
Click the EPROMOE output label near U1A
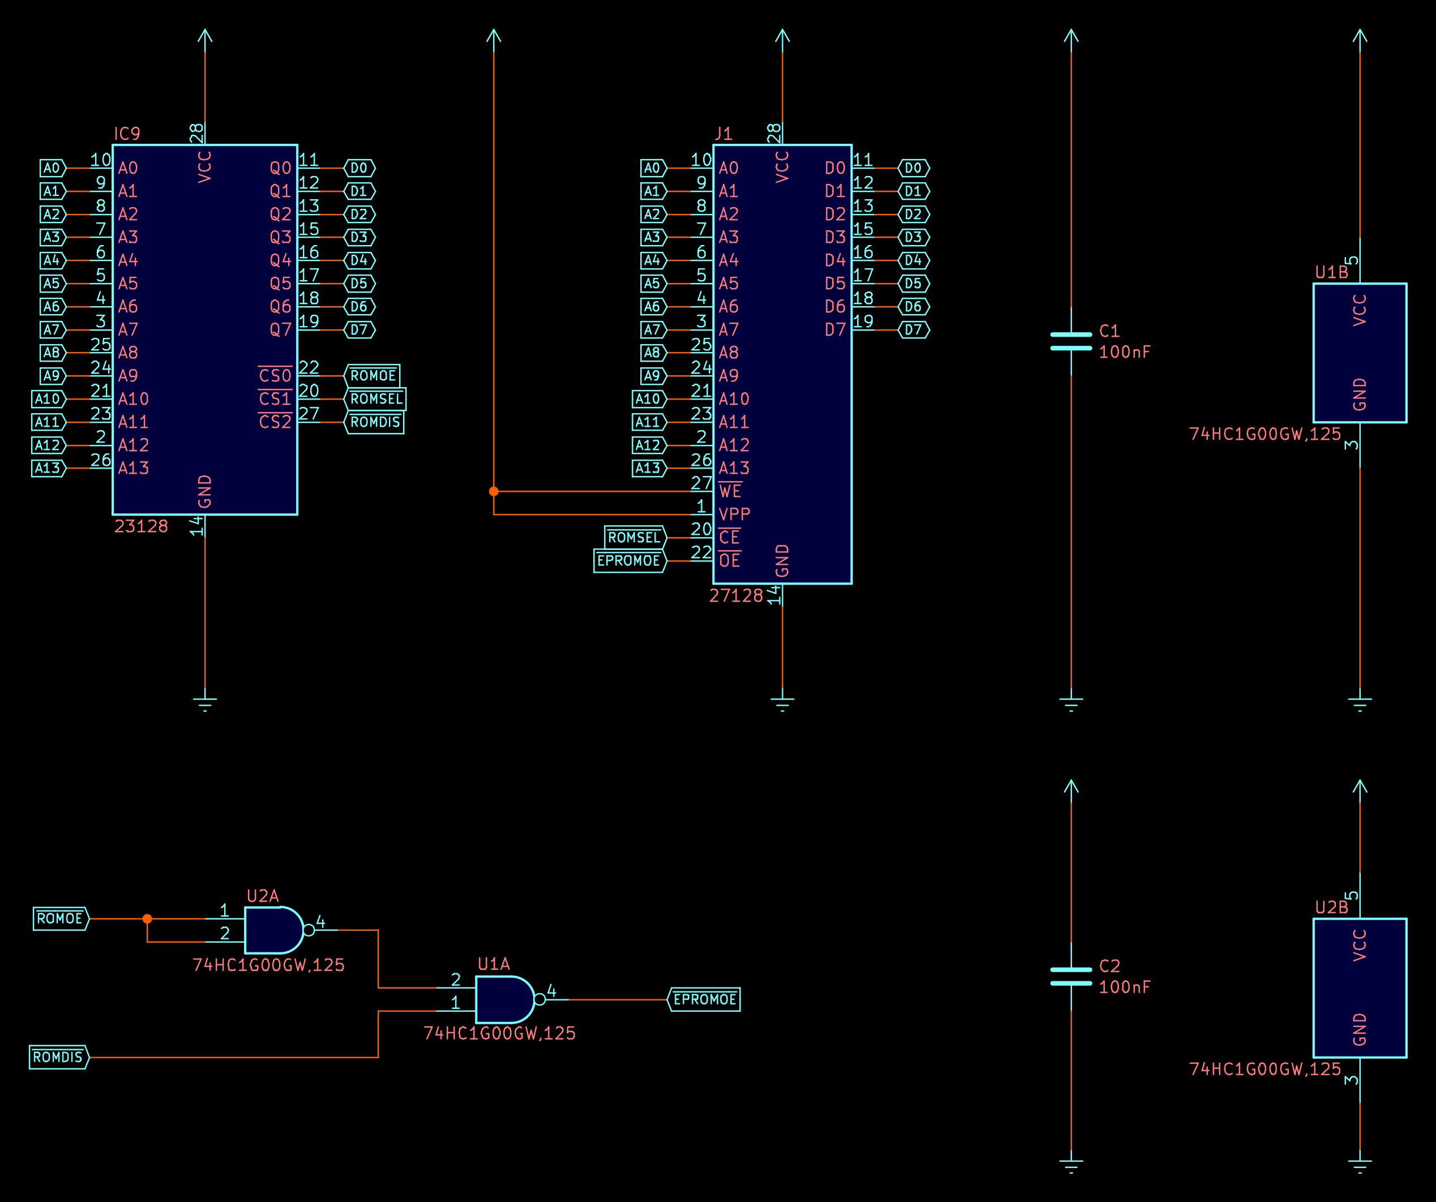(704, 999)
